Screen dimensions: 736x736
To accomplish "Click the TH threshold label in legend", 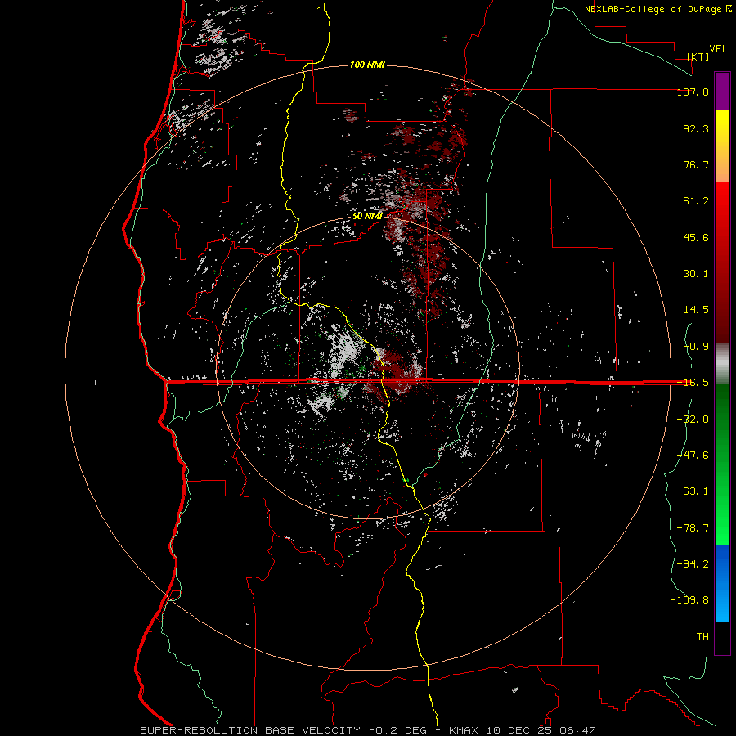I will coord(702,637).
